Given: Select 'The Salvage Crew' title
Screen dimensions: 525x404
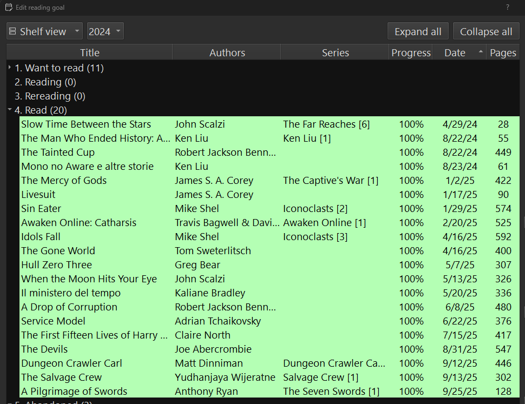Looking at the screenshot, I should [x=62, y=377].
